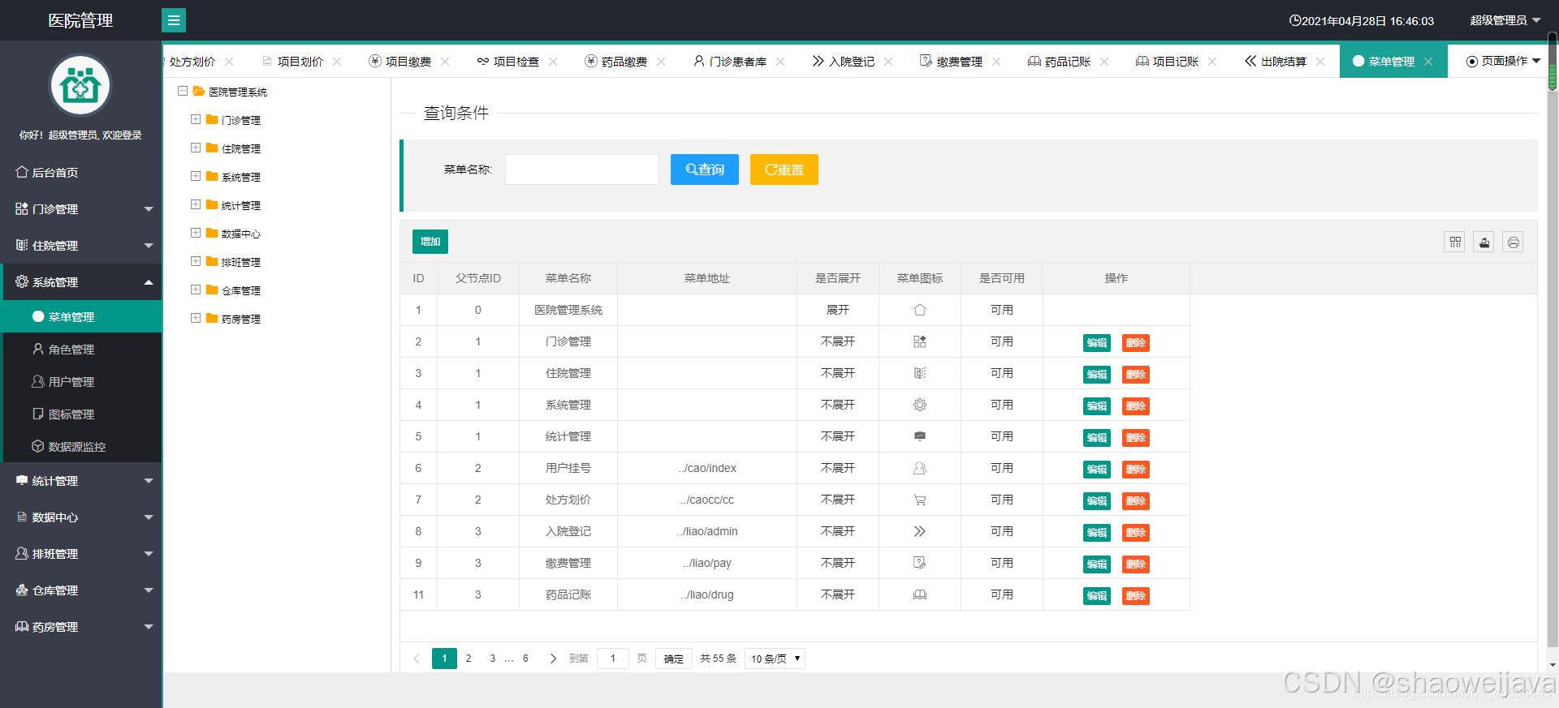The width and height of the screenshot is (1559, 708).
Task: Click the house icon in row 1
Action: pyautogui.click(x=919, y=310)
